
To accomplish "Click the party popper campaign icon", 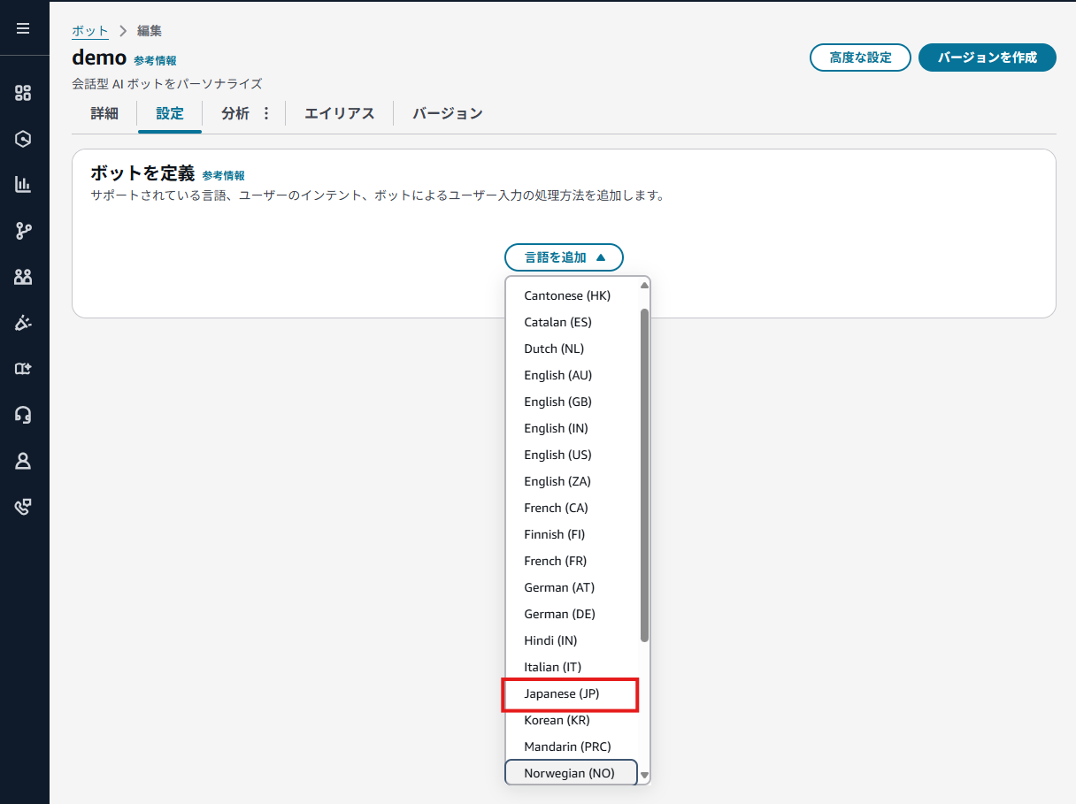I will pyautogui.click(x=23, y=323).
